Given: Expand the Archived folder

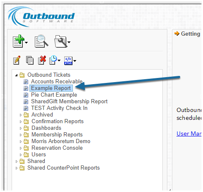Looking at the screenshot, I should (x=21, y=115).
